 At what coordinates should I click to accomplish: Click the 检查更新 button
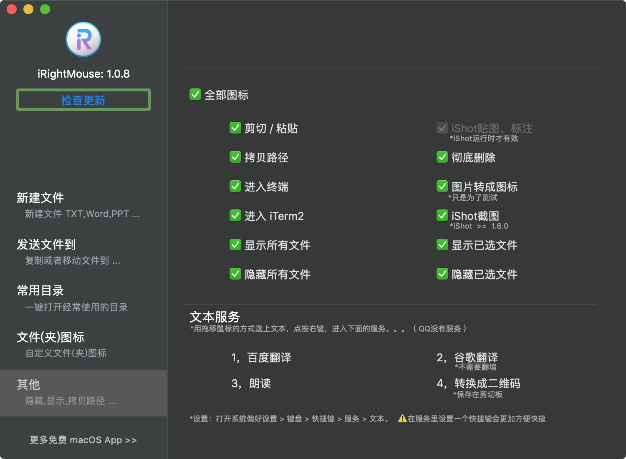point(83,100)
